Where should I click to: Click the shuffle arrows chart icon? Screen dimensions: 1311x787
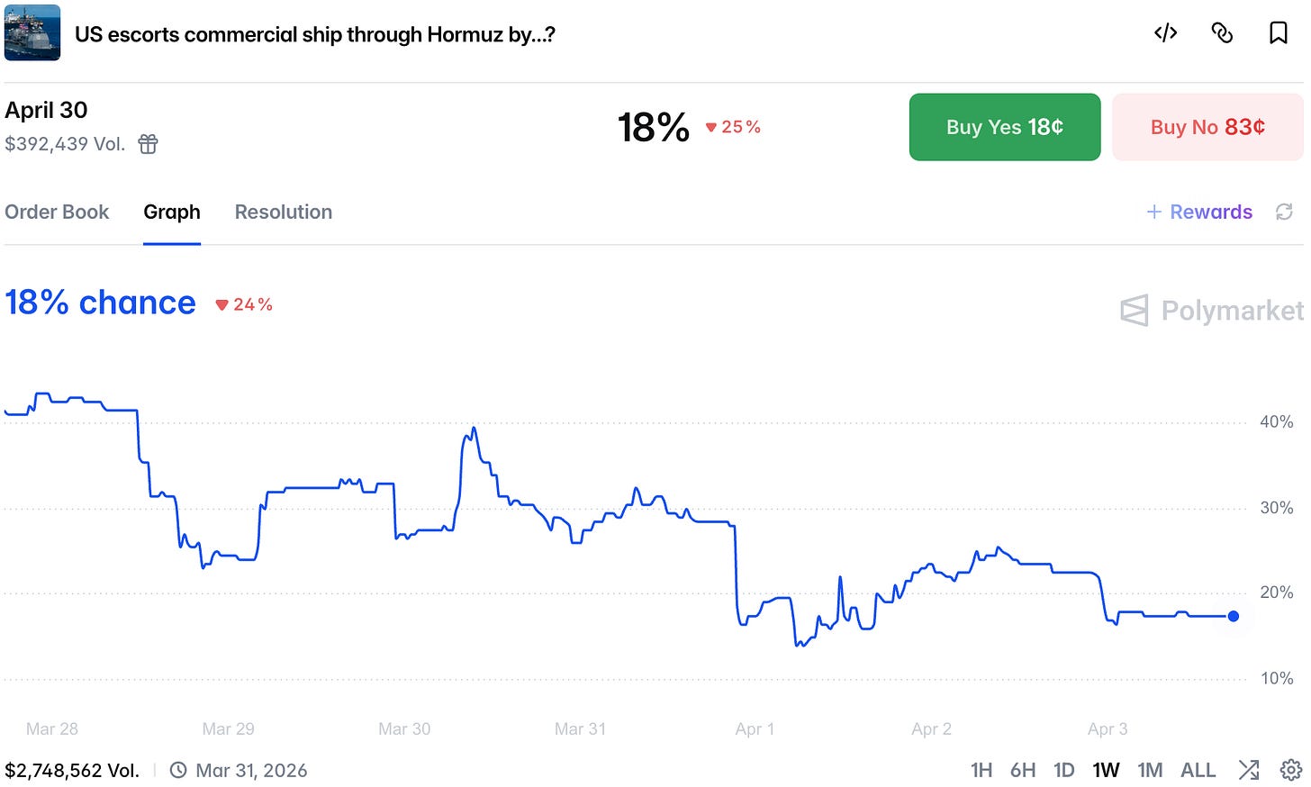tap(1249, 770)
